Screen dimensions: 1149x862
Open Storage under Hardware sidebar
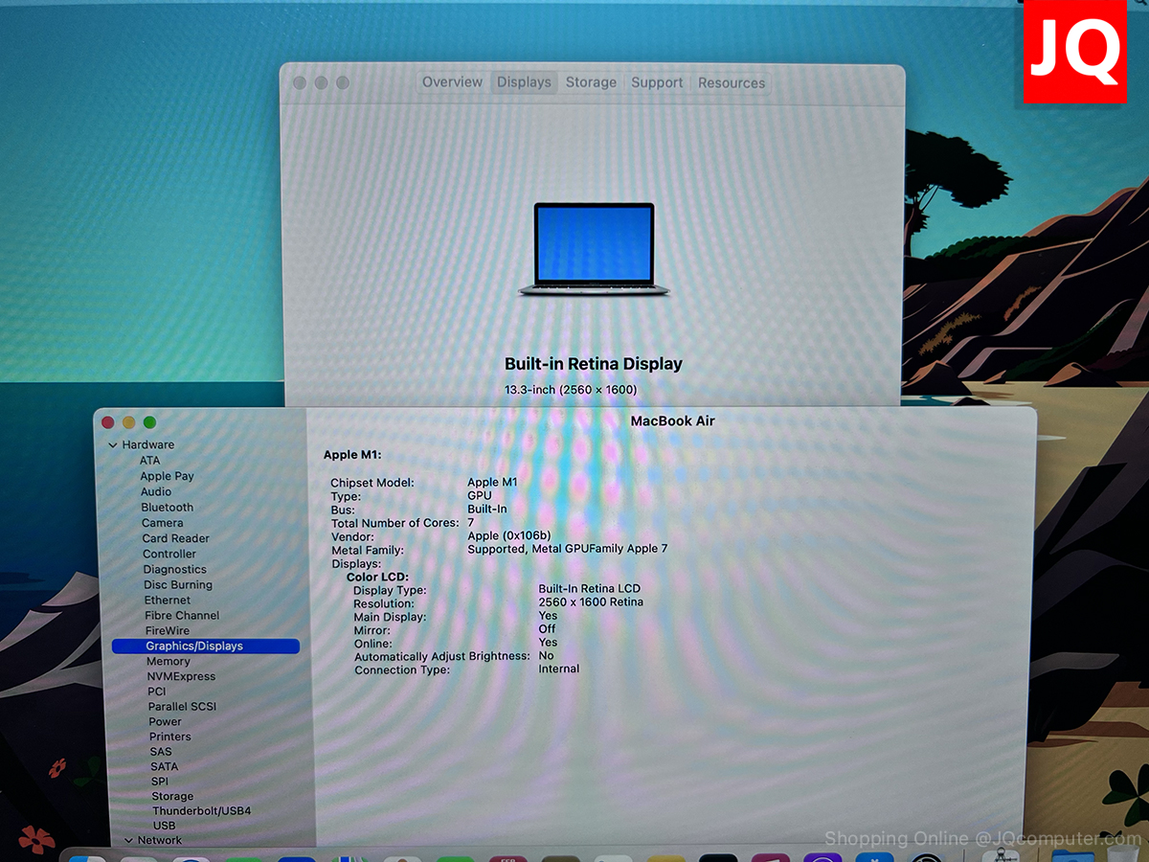(x=172, y=797)
